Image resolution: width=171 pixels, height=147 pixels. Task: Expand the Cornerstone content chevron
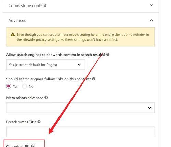[152, 5]
